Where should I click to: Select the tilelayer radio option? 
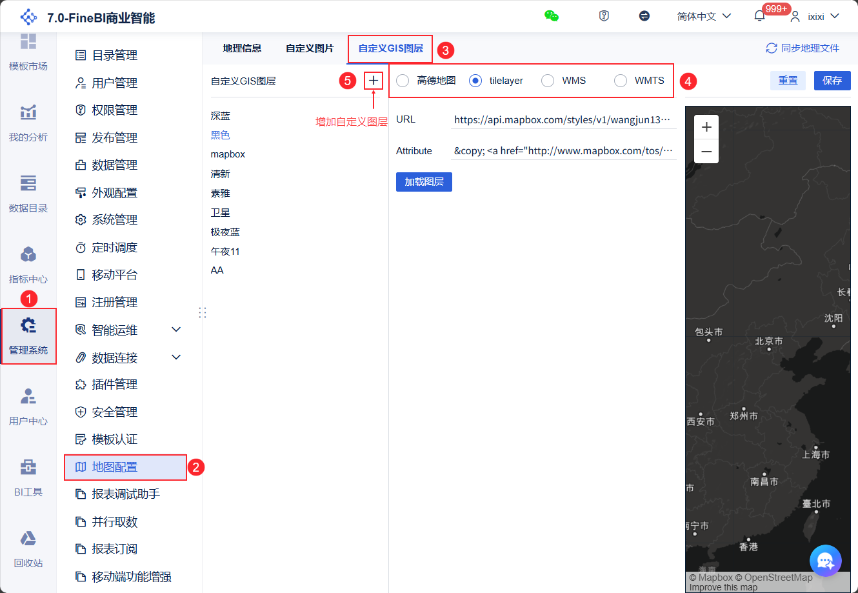pos(475,81)
